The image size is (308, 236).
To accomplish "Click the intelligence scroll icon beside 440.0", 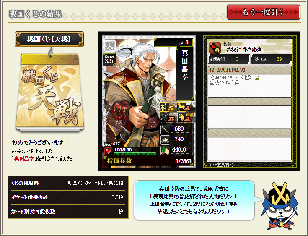I will click(x=165, y=150).
